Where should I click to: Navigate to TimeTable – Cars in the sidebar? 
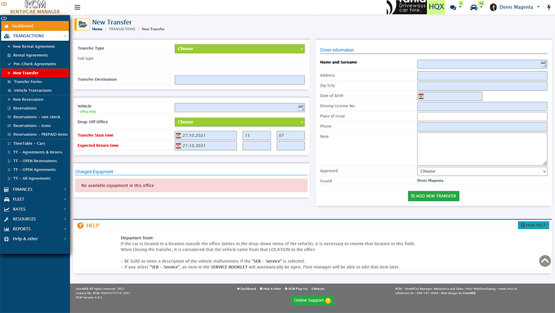pyautogui.click(x=30, y=143)
